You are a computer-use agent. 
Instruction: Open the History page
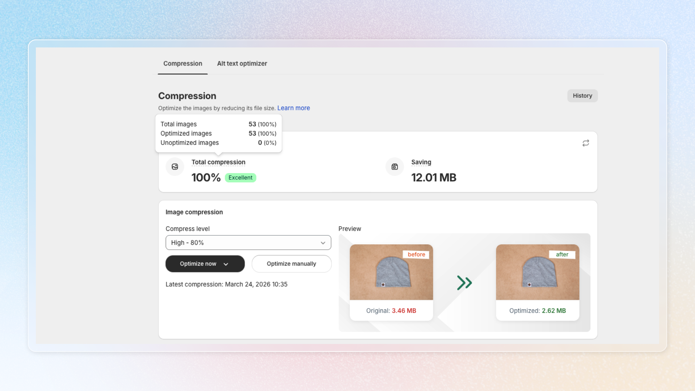(582, 96)
